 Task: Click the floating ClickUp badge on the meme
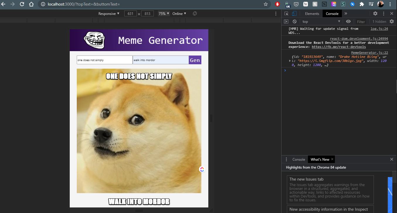(202, 169)
